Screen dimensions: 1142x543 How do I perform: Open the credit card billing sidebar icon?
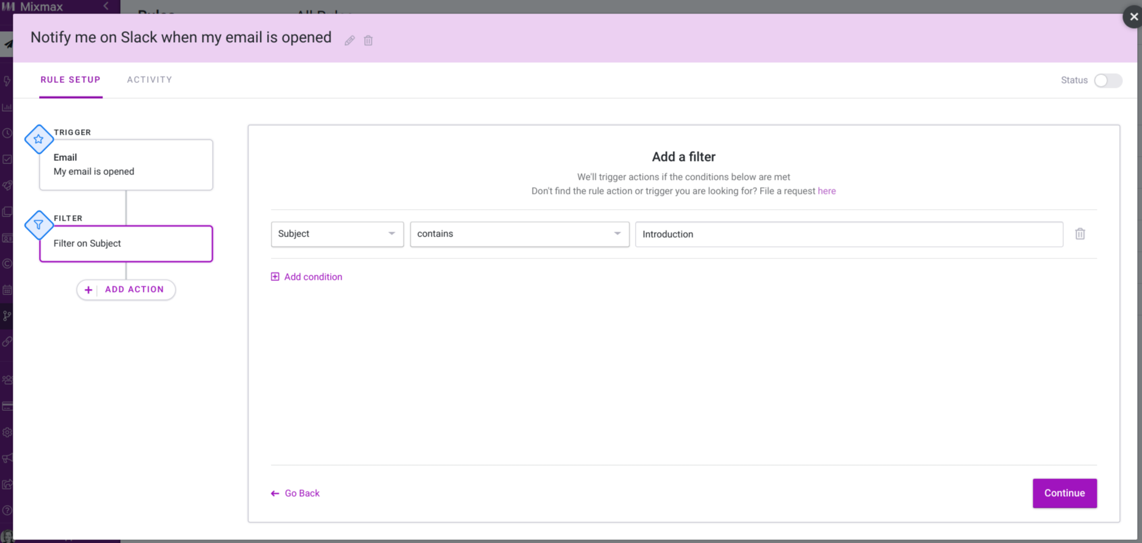[7, 406]
